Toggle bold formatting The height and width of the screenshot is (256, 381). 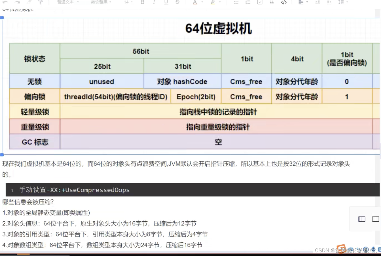point(142,2)
